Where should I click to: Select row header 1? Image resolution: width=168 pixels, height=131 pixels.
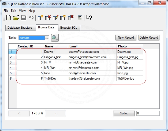point(12,52)
